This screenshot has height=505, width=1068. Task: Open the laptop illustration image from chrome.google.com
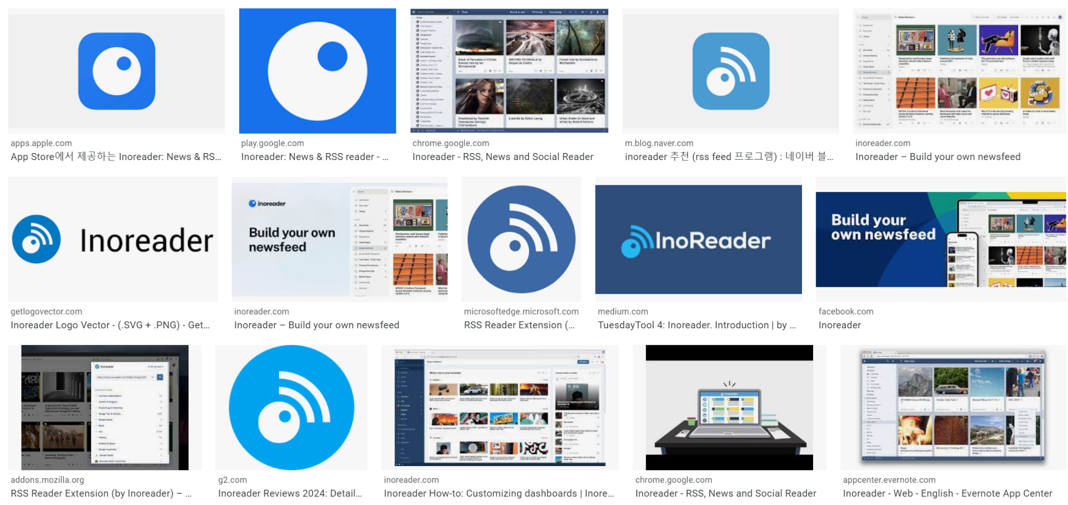(x=730, y=408)
